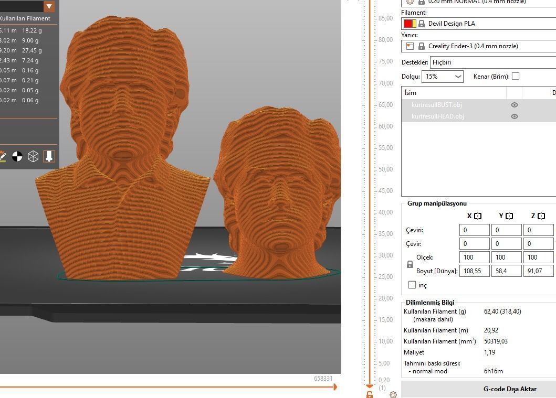Viewport: 556px width, 398px height.
Task: Select kurtresullHEAD.obj in object list
Action: [x=437, y=116]
